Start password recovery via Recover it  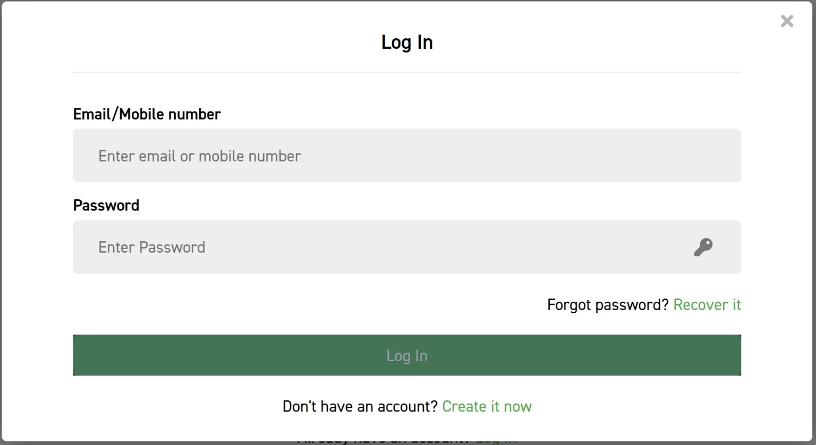click(x=707, y=305)
